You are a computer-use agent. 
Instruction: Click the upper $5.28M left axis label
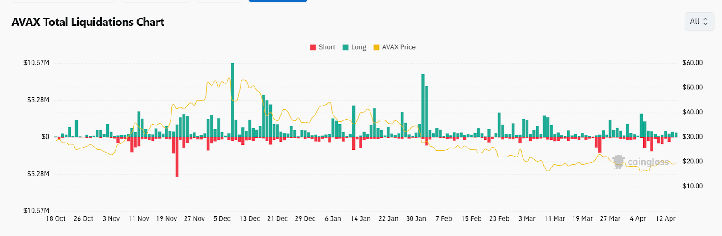point(38,100)
